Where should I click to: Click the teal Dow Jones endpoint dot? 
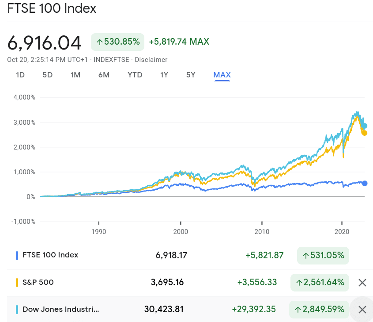click(365, 126)
